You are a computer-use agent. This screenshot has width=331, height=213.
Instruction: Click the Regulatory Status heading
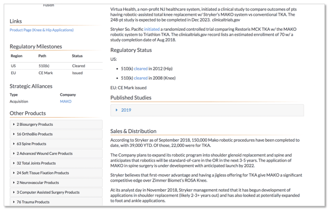click(x=131, y=50)
